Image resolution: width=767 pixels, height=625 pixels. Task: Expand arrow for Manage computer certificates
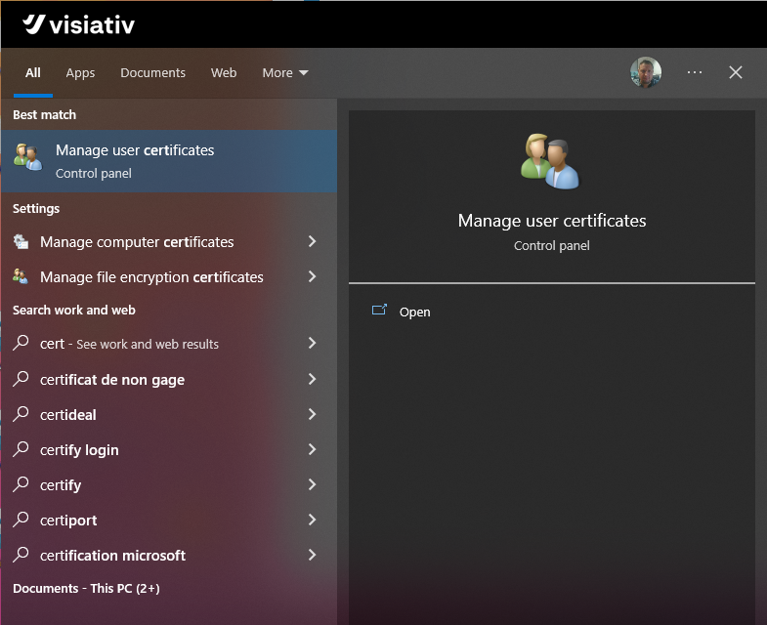tap(312, 242)
